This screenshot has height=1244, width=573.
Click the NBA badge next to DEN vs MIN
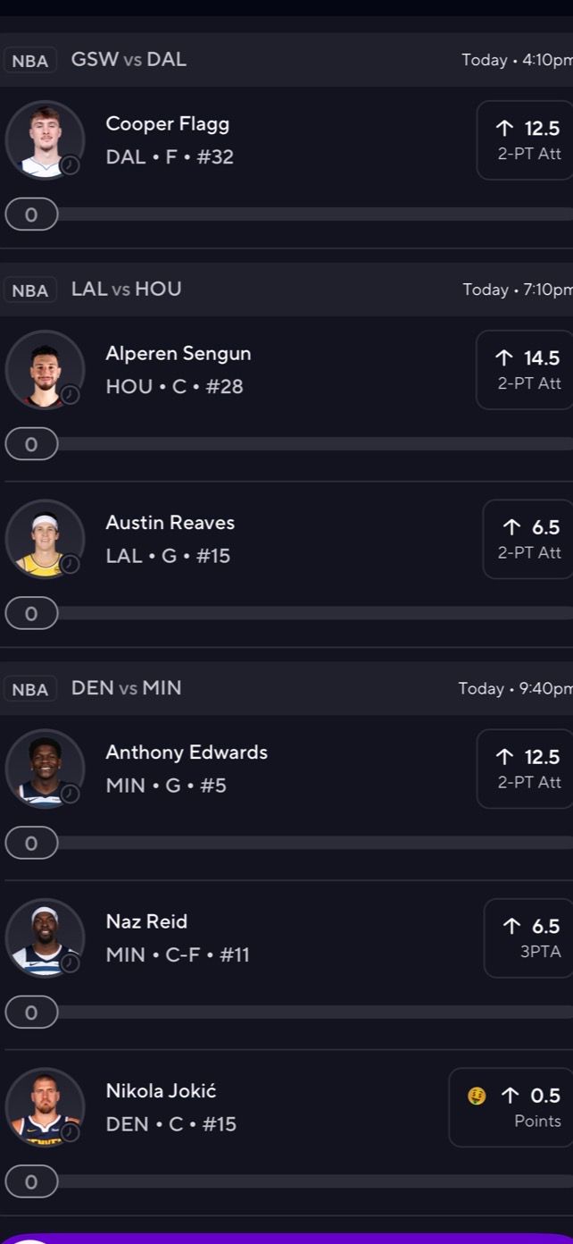tap(30, 688)
